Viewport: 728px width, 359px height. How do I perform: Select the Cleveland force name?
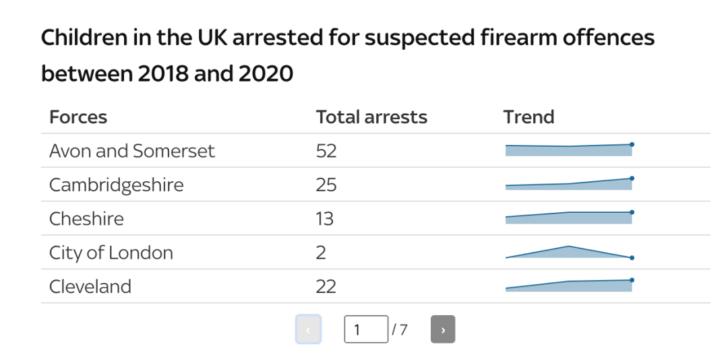[90, 286]
